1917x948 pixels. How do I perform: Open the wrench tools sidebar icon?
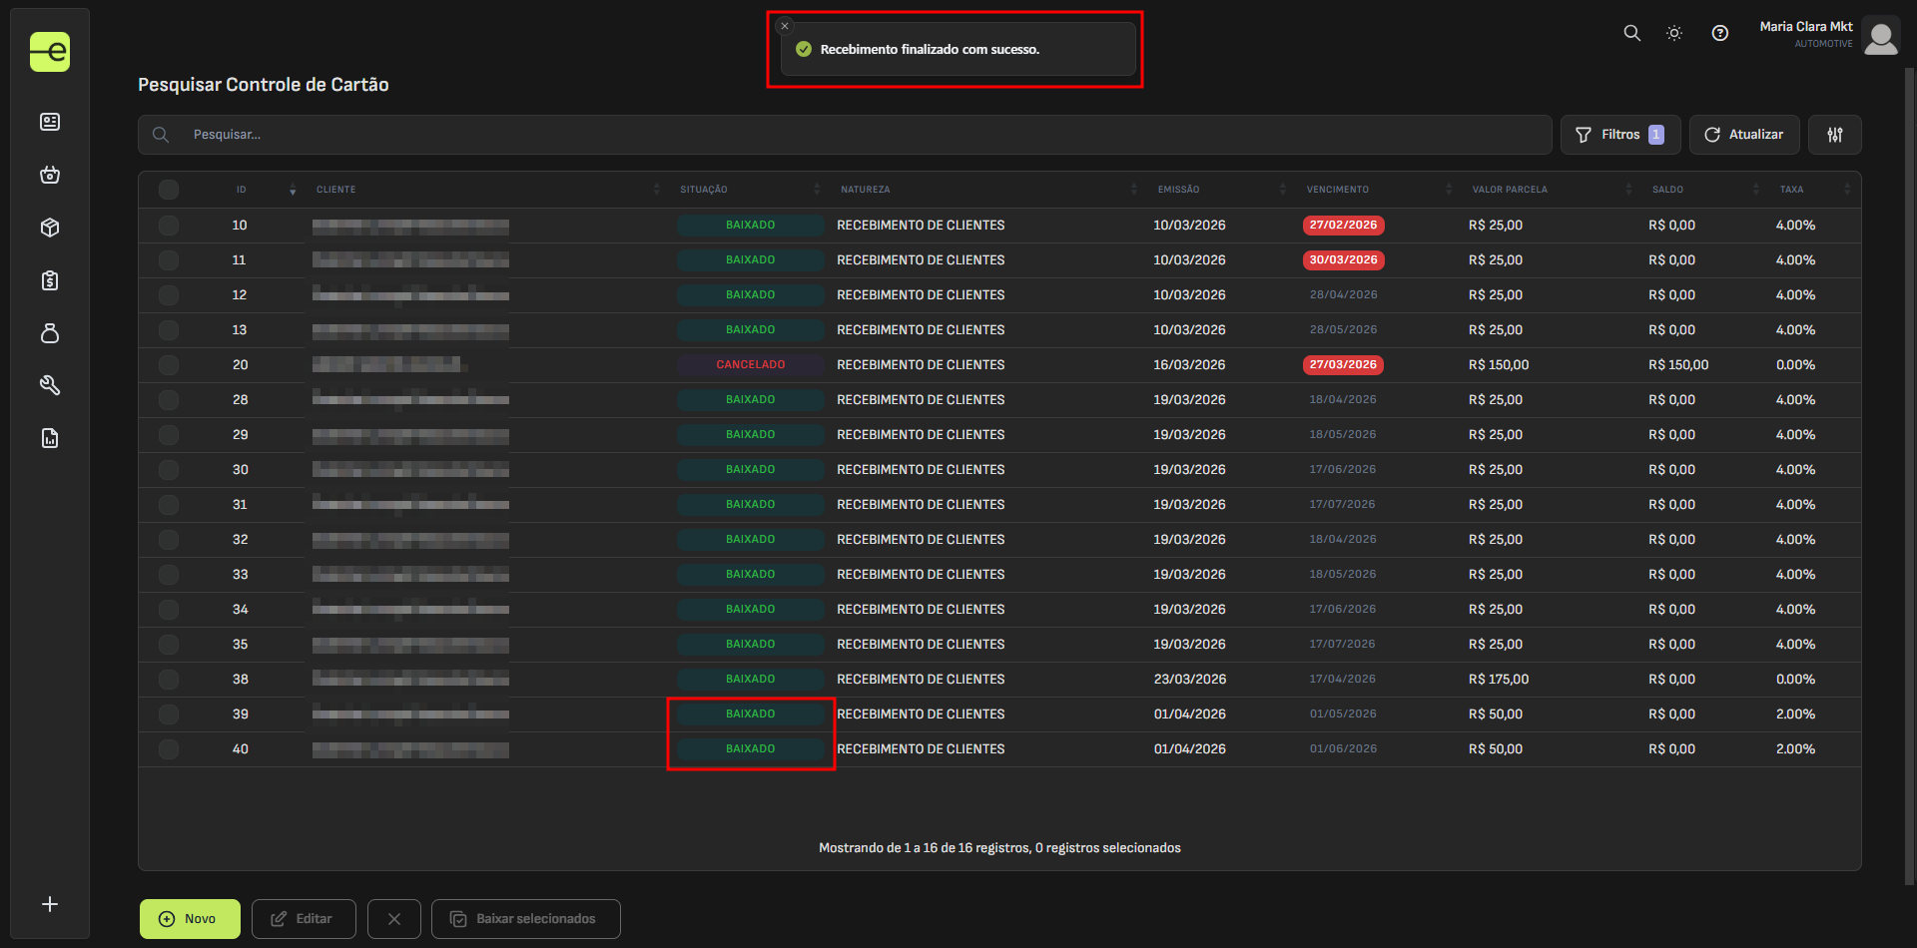pos(50,385)
